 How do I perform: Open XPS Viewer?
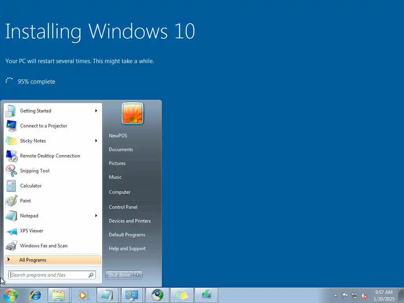coord(53,230)
